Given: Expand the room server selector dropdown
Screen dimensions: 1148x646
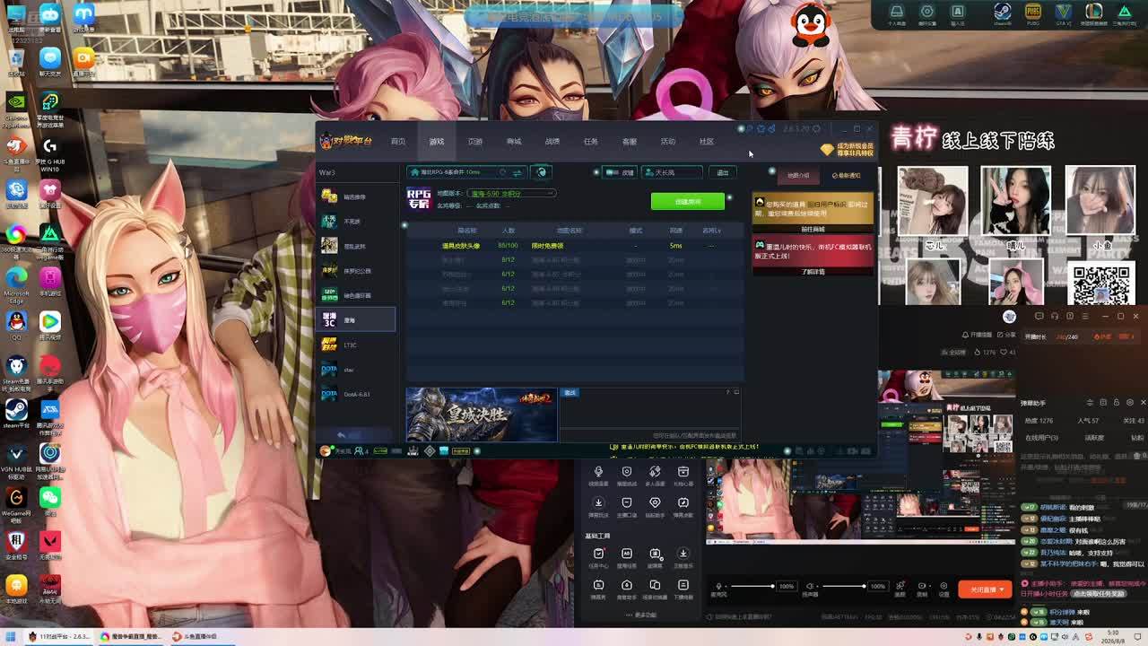Looking at the screenshot, I should click(x=466, y=172).
